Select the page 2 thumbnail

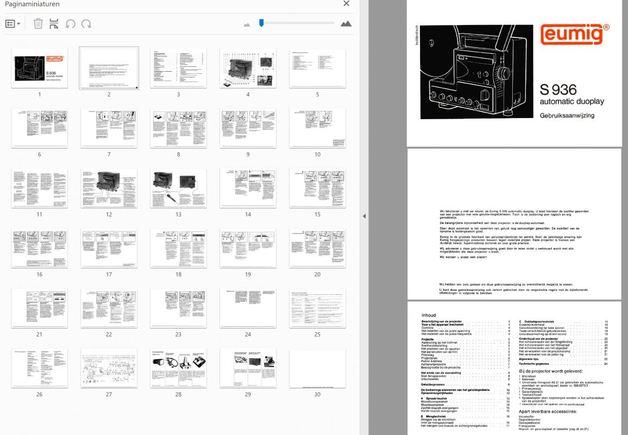tap(109, 68)
